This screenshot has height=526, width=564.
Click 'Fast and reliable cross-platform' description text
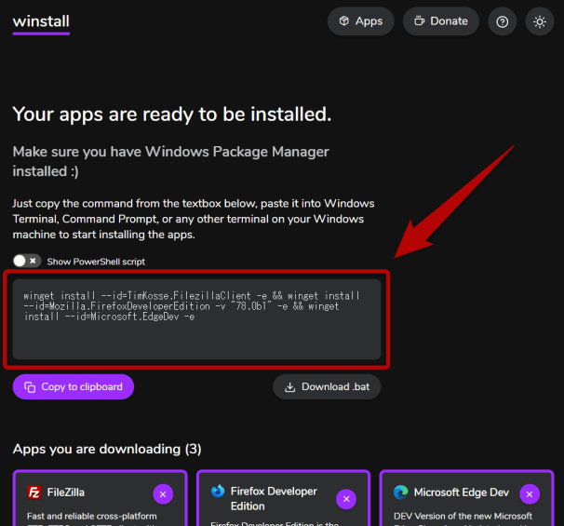(92, 516)
